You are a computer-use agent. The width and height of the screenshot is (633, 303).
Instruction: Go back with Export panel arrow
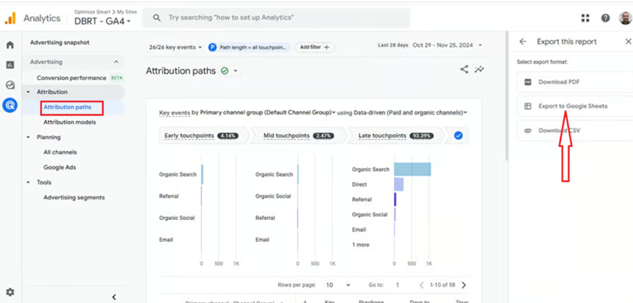pyautogui.click(x=523, y=41)
